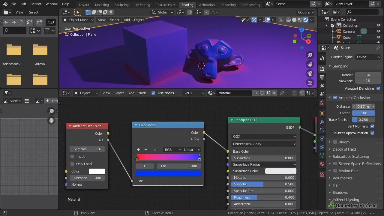
Task: Open the Render menu in the top bar
Action: pos(36,4)
